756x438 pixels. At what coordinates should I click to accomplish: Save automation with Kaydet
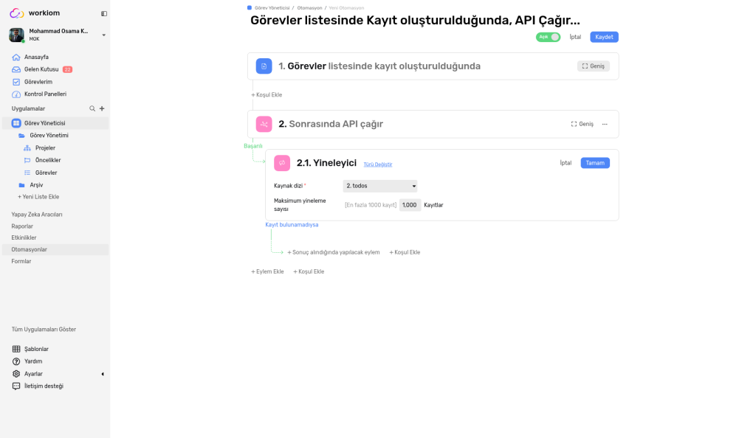(x=604, y=37)
